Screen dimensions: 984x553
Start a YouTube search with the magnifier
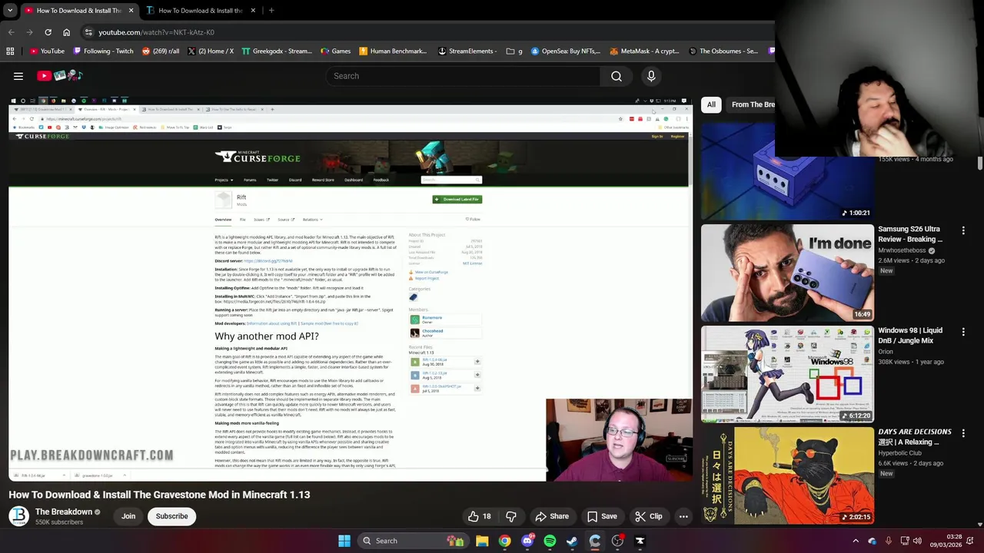pos(616,76)
